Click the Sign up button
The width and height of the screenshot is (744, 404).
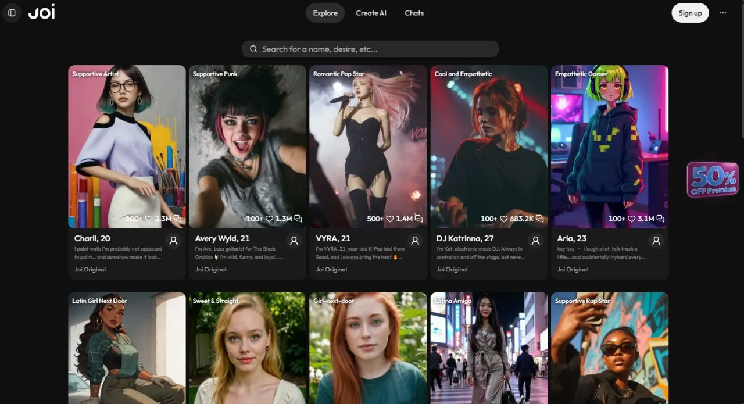pyautogui.click(x=691, y=13)
